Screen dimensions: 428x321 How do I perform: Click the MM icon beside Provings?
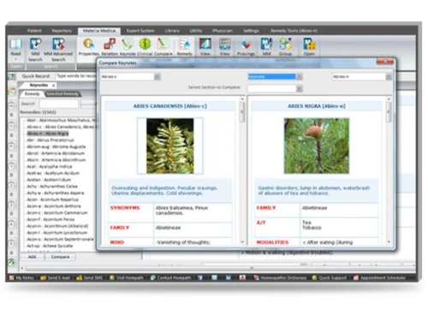(266, 47)
